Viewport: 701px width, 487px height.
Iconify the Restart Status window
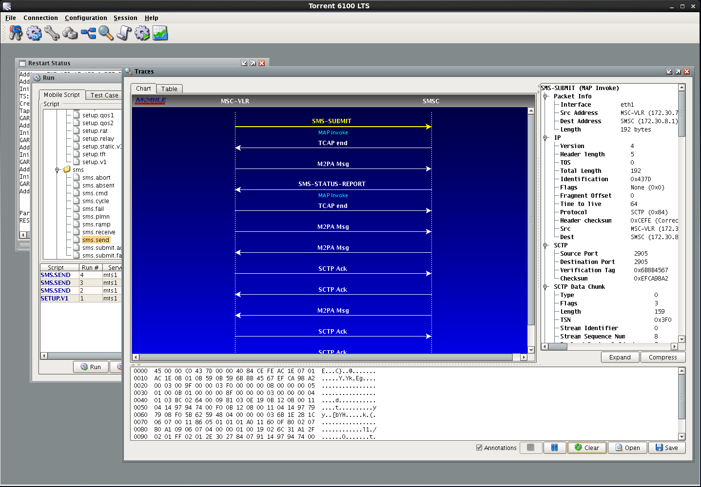(244, 63)
